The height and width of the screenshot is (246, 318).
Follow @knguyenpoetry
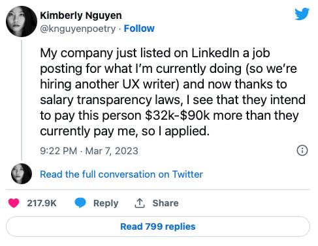(139, 29)
